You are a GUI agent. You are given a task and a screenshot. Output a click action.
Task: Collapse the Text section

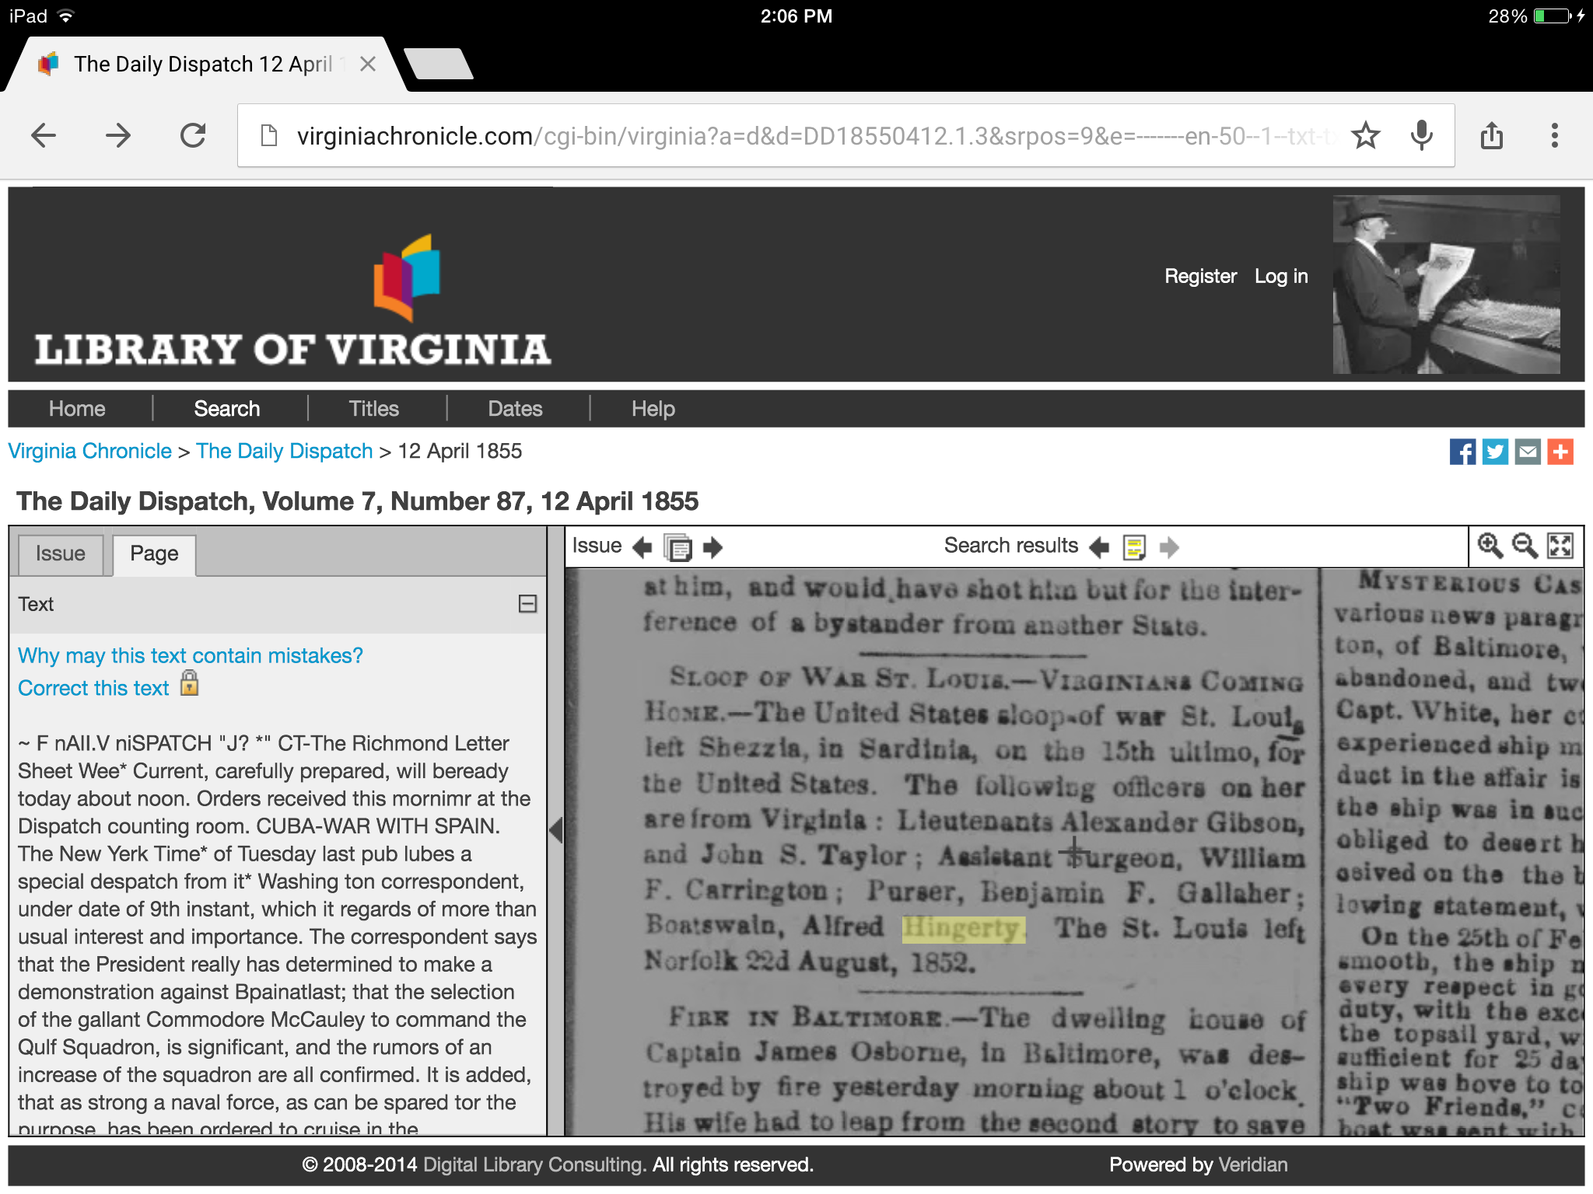click(527, 604)
